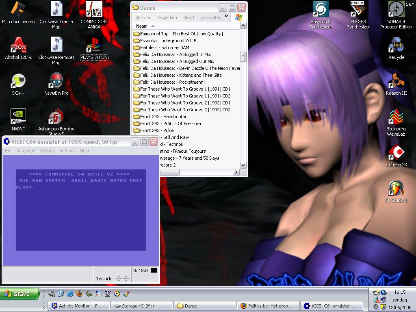Image resolution: width=416 pixels, height=312 pixels.
Task: Open the Snapshot menu in VICE
Action: (25, 151)
